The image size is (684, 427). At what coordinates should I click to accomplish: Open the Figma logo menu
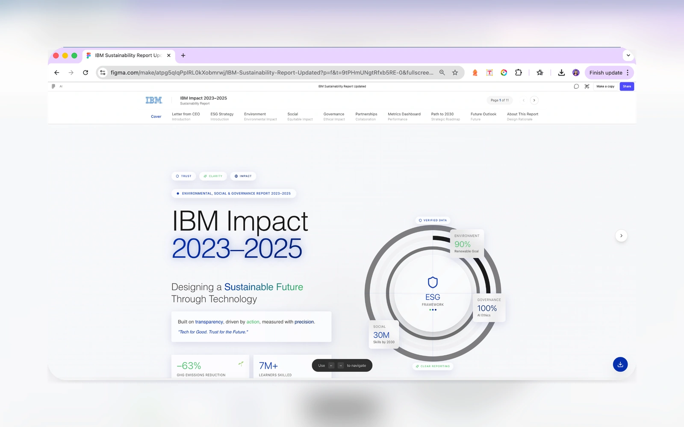[53, 86]
